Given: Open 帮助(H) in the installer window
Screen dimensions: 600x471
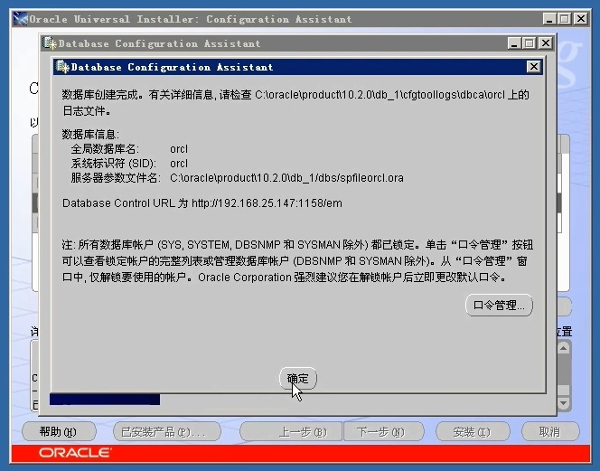Looking at the screenshot, I should coord(59,432).
